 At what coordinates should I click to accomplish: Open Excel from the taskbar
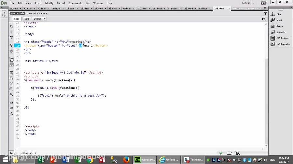pyautogui.click(x=41, y=160)
